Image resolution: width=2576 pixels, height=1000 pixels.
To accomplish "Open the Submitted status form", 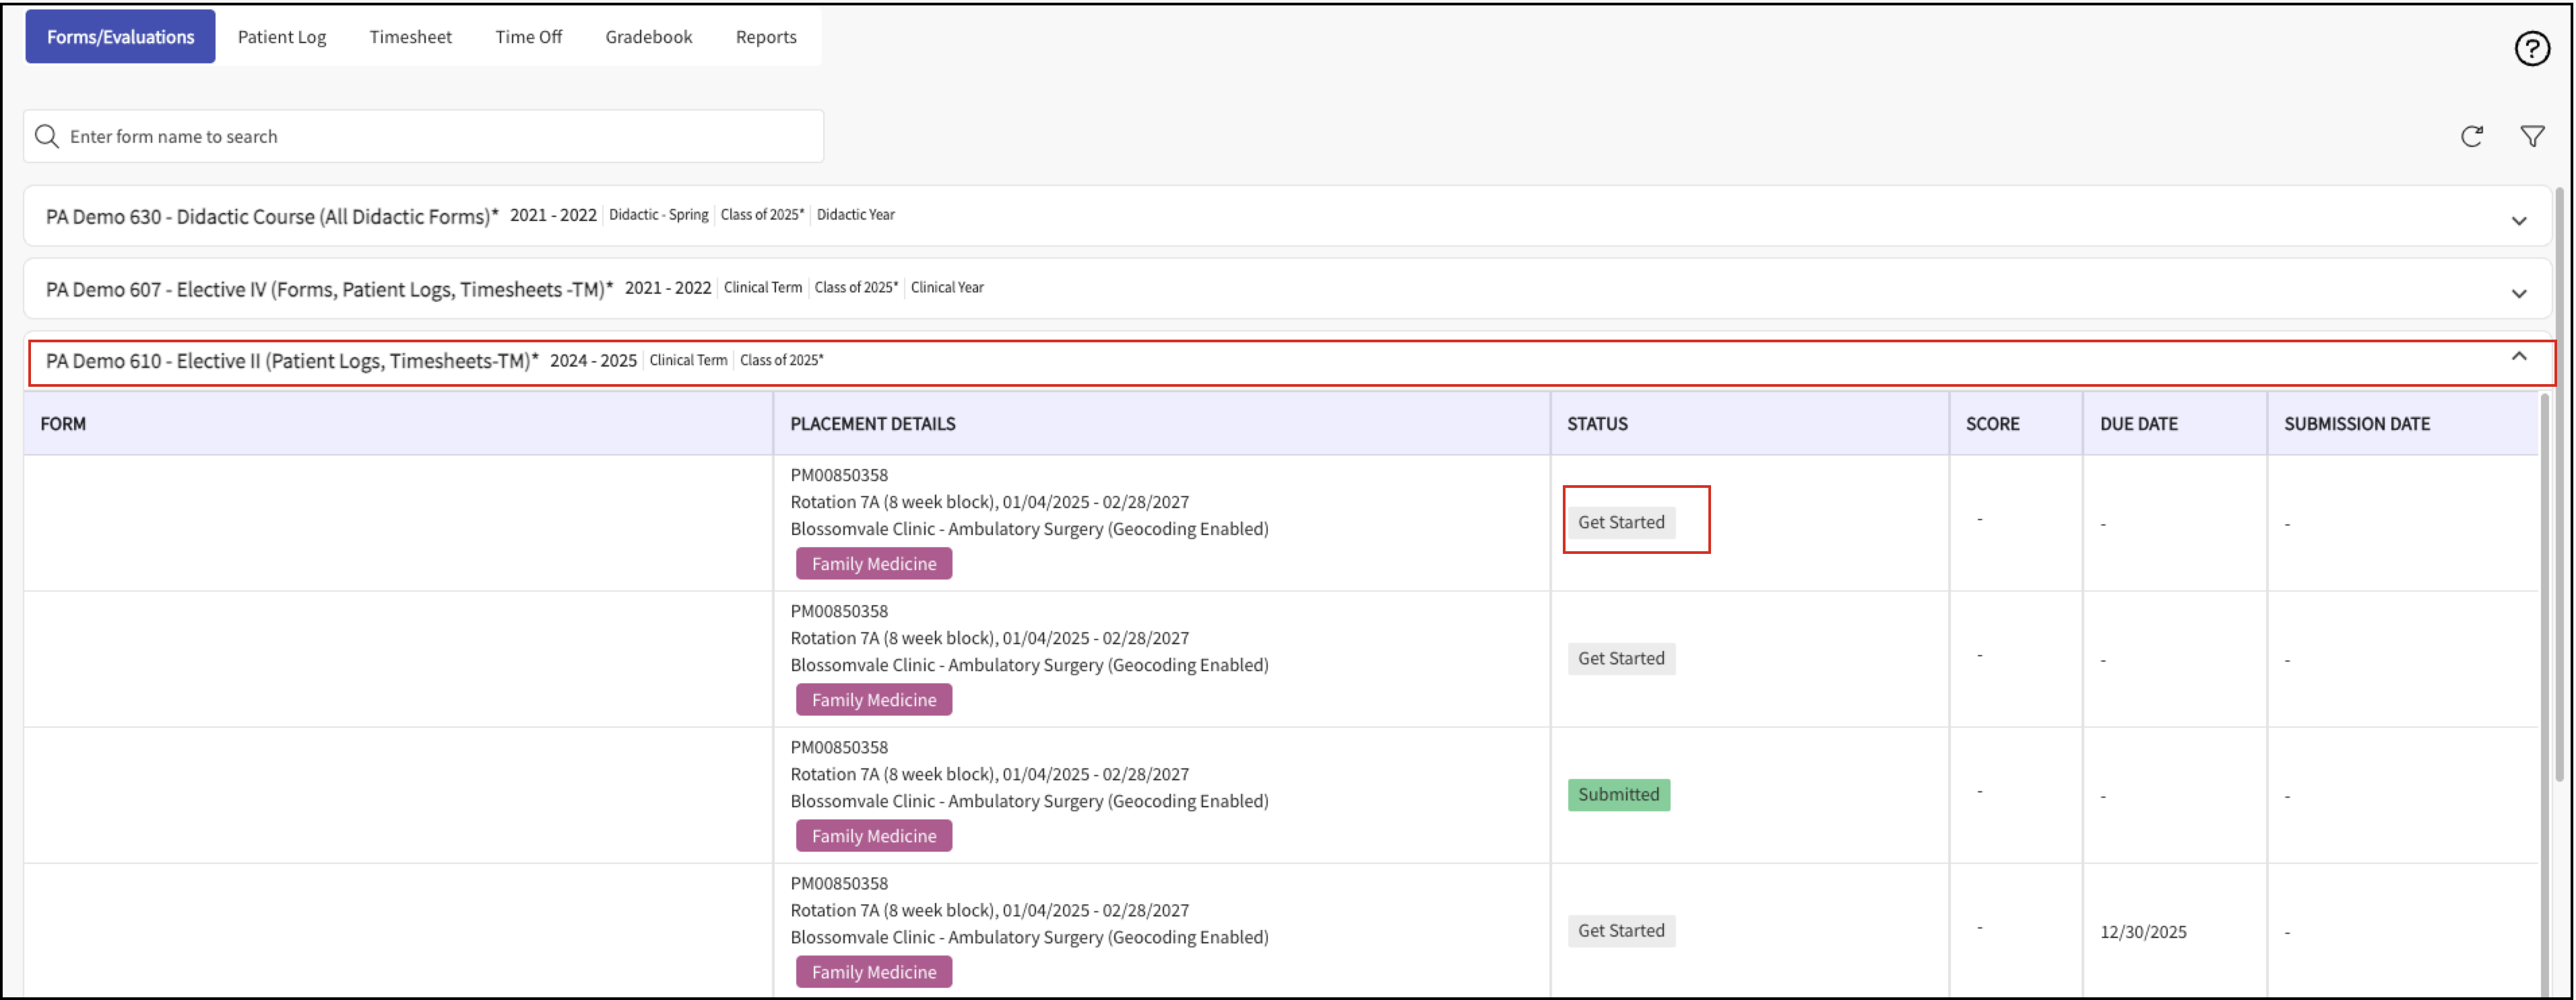I will coord(1617,794).
